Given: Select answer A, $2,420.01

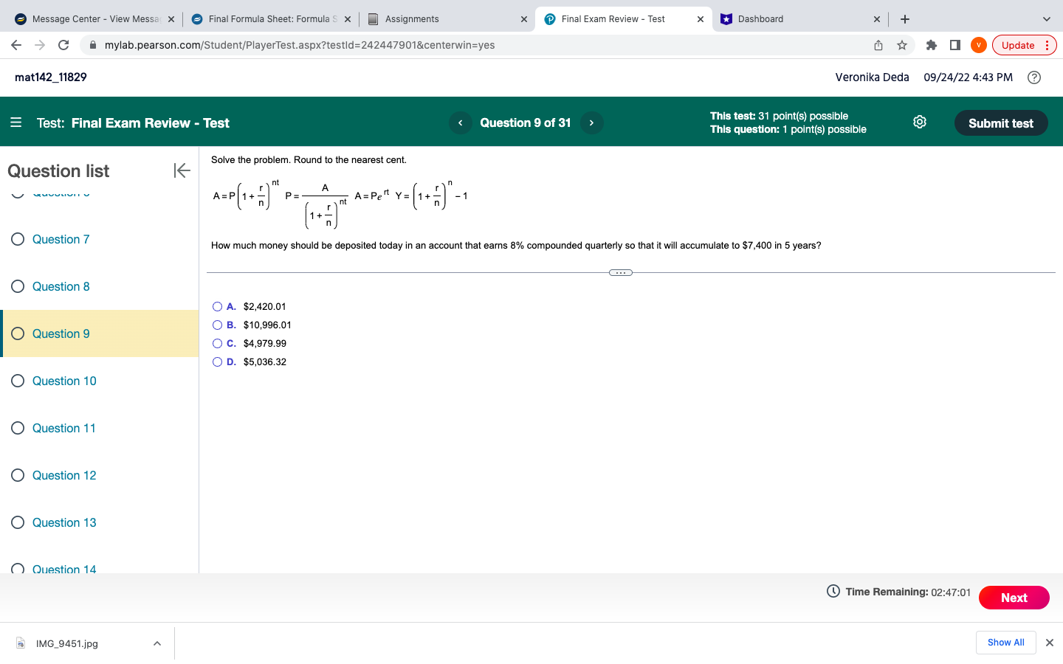Looking at the screenshot, I should 217,307.
